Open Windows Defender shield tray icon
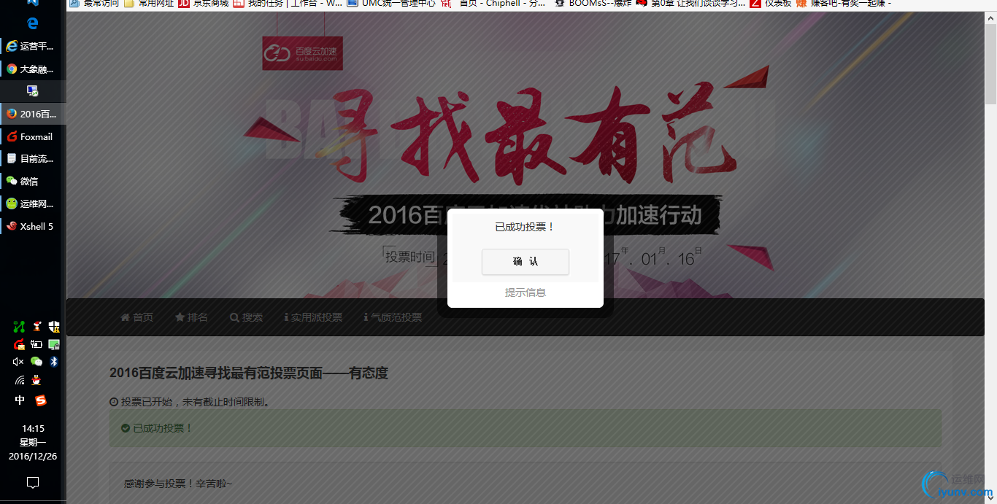This screenshot has height=504, width=997. 54,326
